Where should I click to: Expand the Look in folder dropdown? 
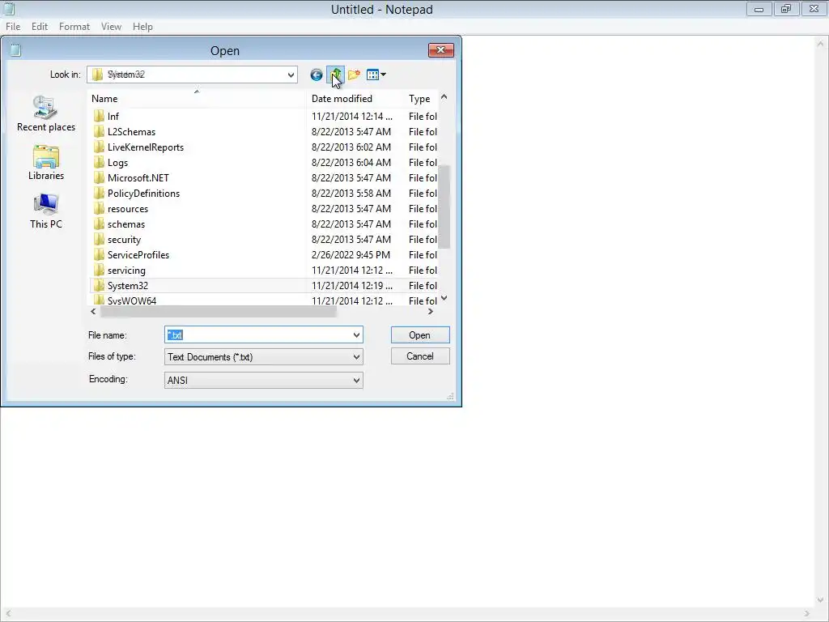coord(291,75)
